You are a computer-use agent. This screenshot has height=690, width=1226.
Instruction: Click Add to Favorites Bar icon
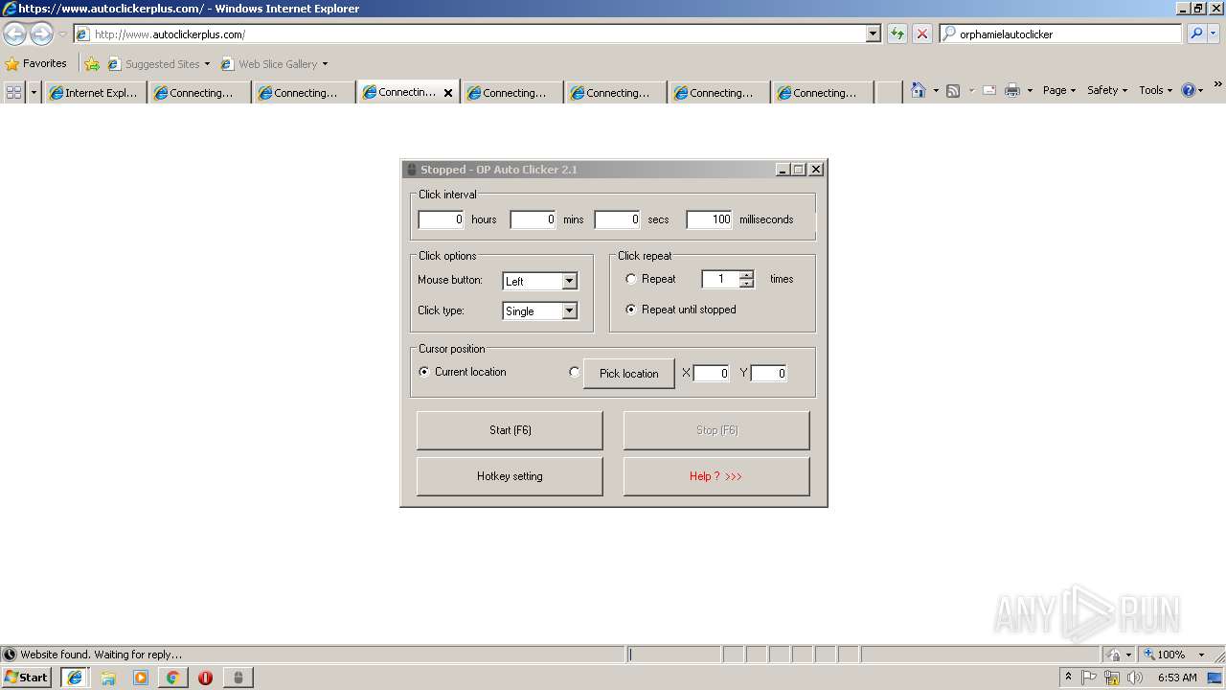point(91,64)
